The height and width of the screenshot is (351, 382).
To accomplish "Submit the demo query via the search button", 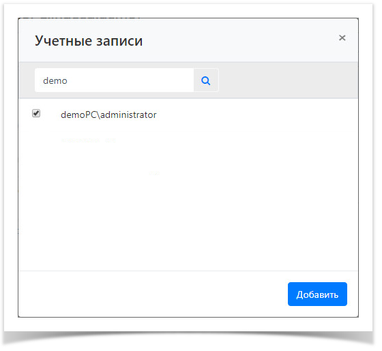I will (x=206, y=80).
